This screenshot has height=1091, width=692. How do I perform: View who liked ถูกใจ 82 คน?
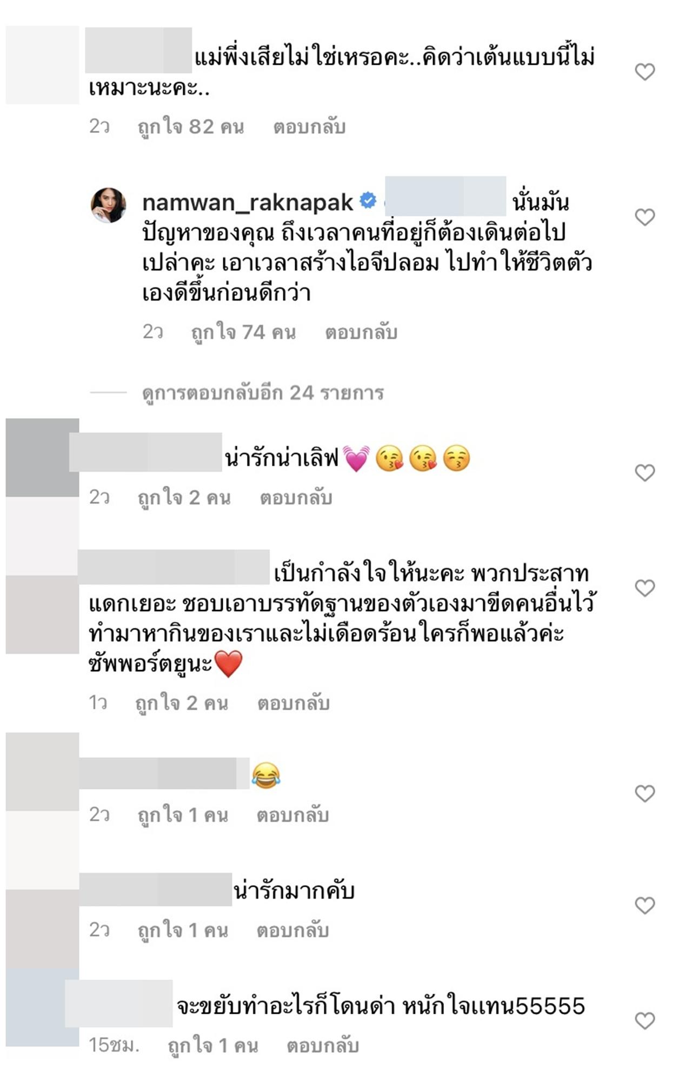click(191, 127)
